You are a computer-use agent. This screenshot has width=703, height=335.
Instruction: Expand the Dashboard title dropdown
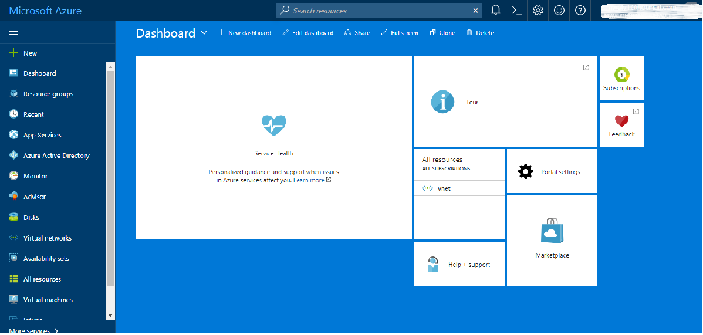click(x=204, y=33)
